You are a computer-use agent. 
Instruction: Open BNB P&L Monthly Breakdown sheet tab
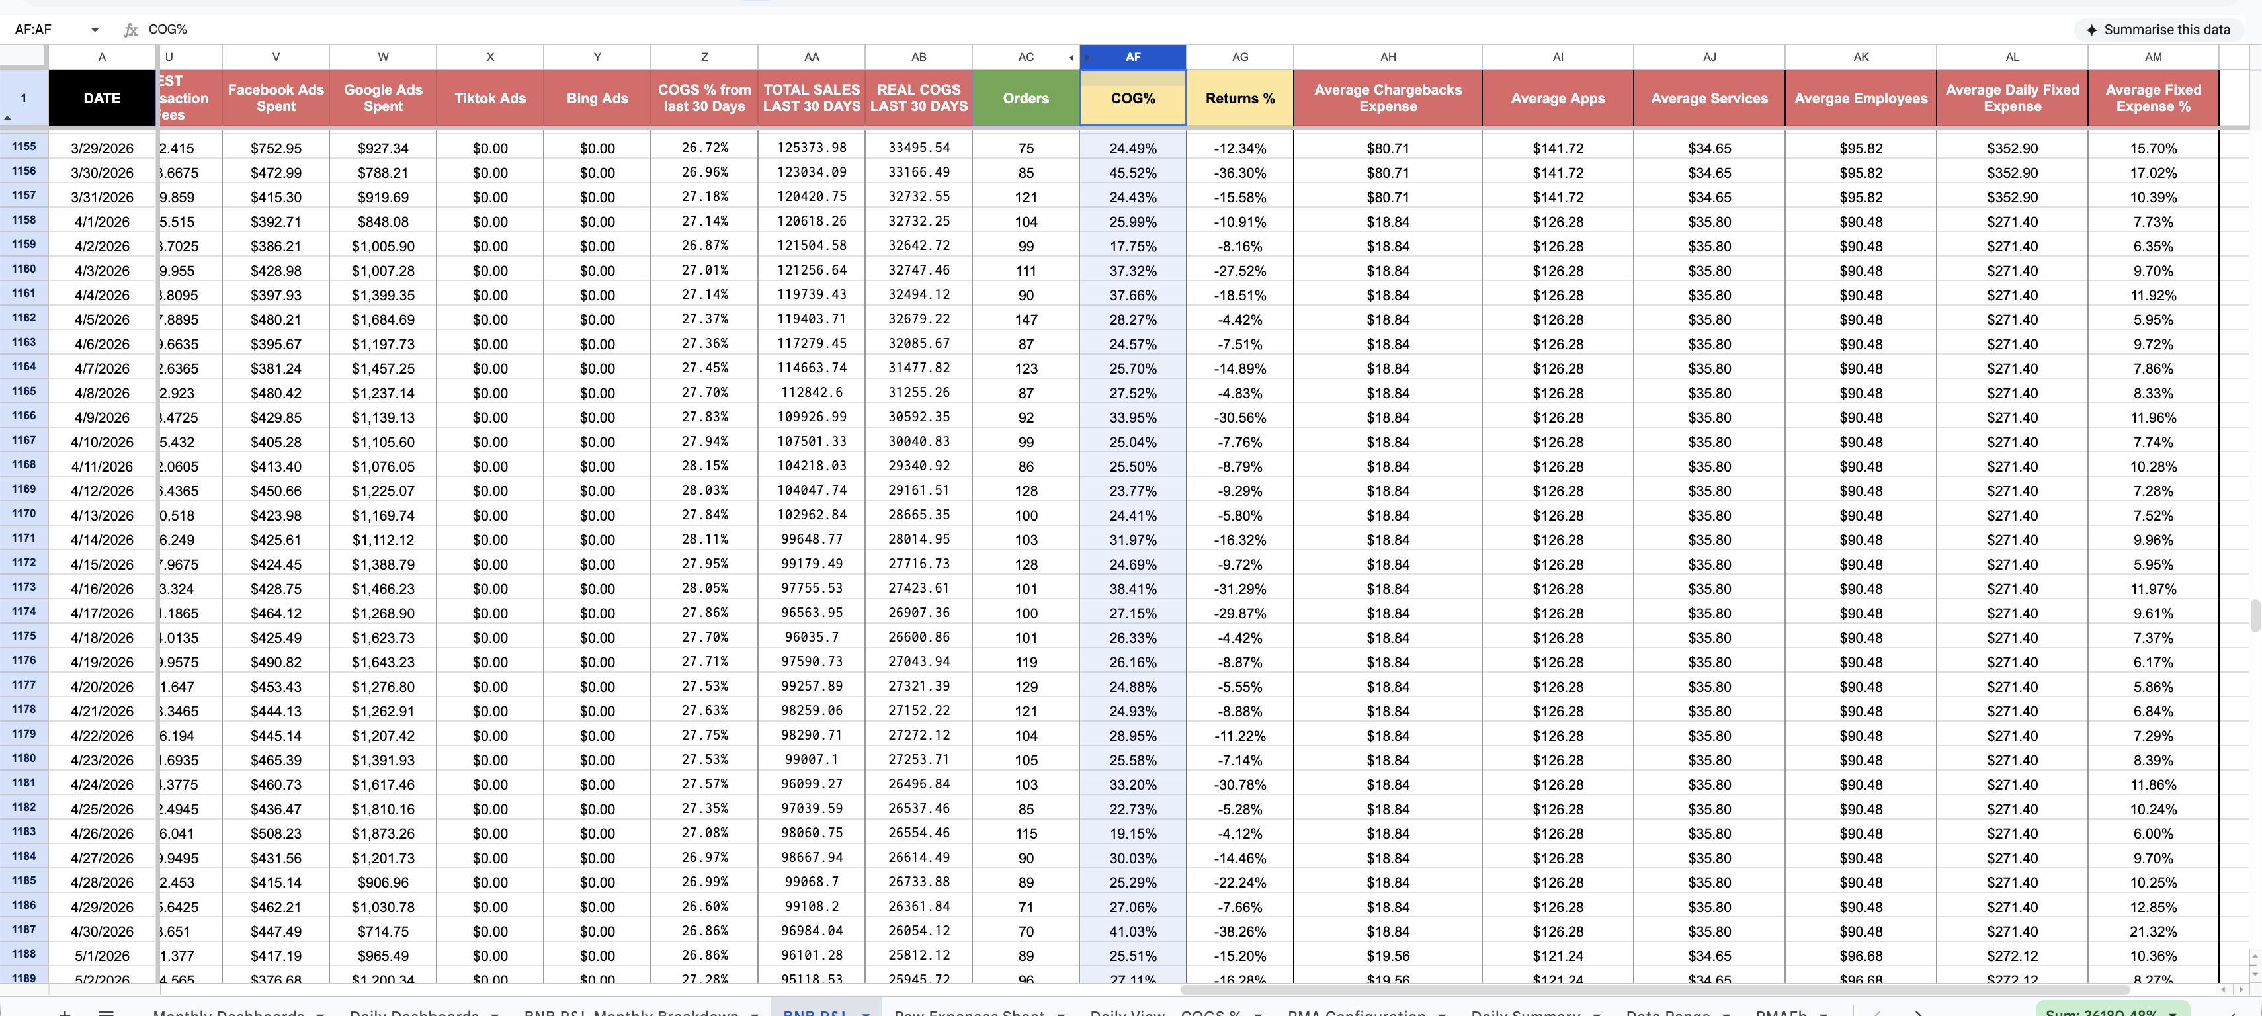pos(630,1013)
